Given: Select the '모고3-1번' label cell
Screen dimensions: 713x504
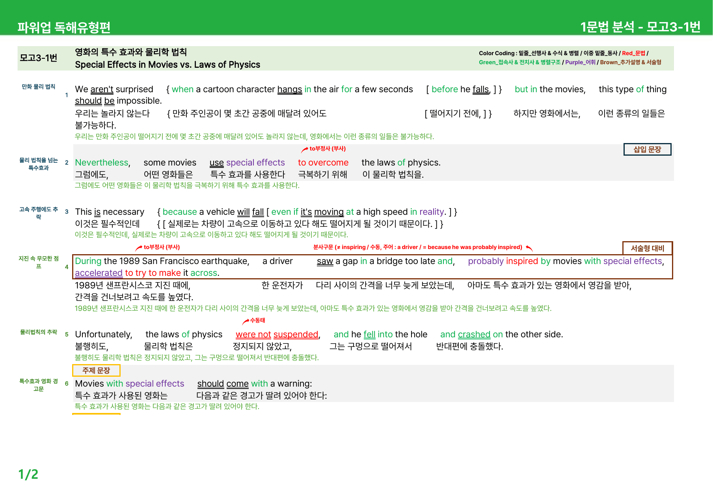Looking at the screenshot, I should tap(39, 58).
